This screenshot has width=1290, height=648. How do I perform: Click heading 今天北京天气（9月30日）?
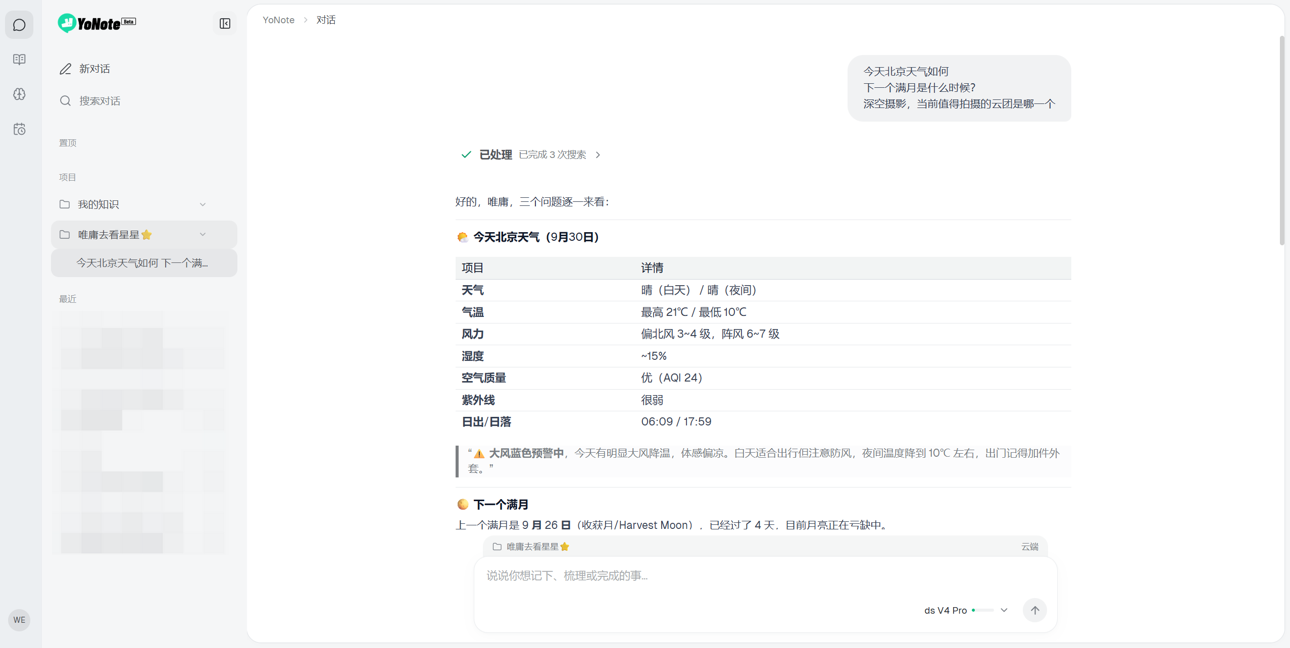tap(536, 237)
